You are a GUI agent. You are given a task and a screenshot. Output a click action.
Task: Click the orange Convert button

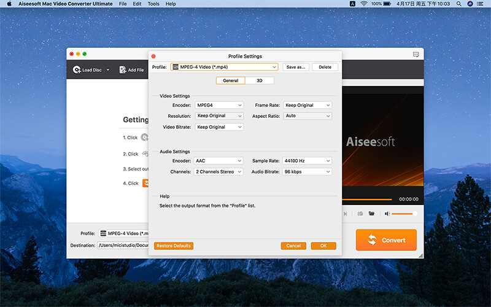coord(386,240)
